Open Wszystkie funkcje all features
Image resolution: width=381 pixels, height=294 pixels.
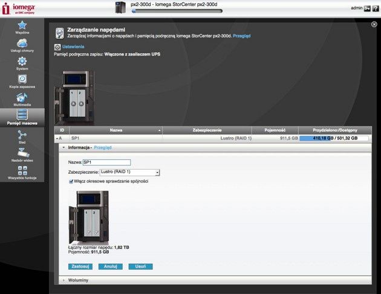click(x=22, y=173)
